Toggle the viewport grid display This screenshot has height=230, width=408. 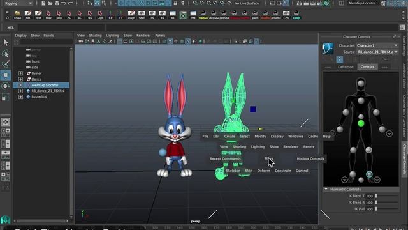coord(119,41)
